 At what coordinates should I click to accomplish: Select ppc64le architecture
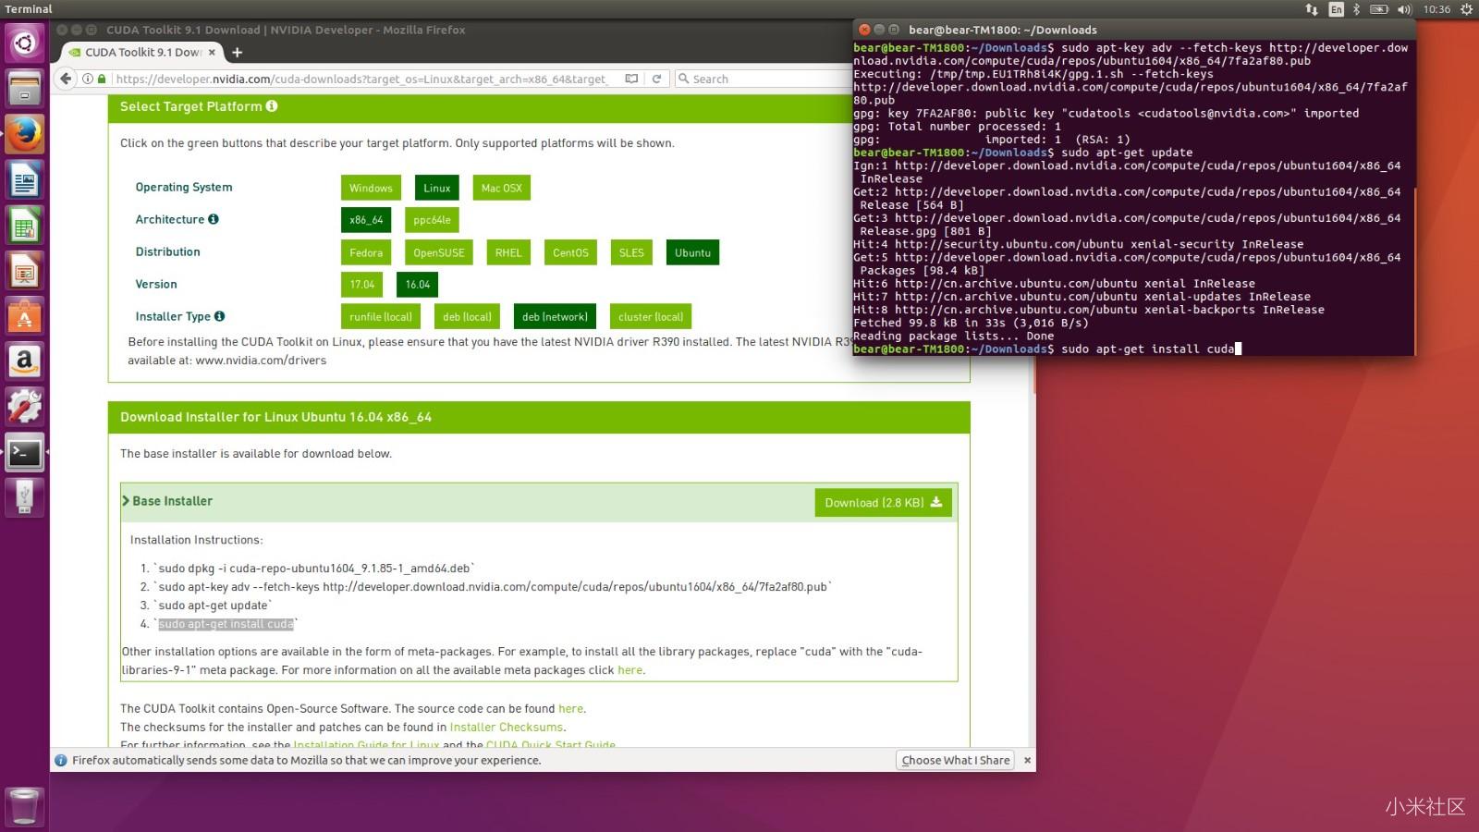tap(432, 220)
